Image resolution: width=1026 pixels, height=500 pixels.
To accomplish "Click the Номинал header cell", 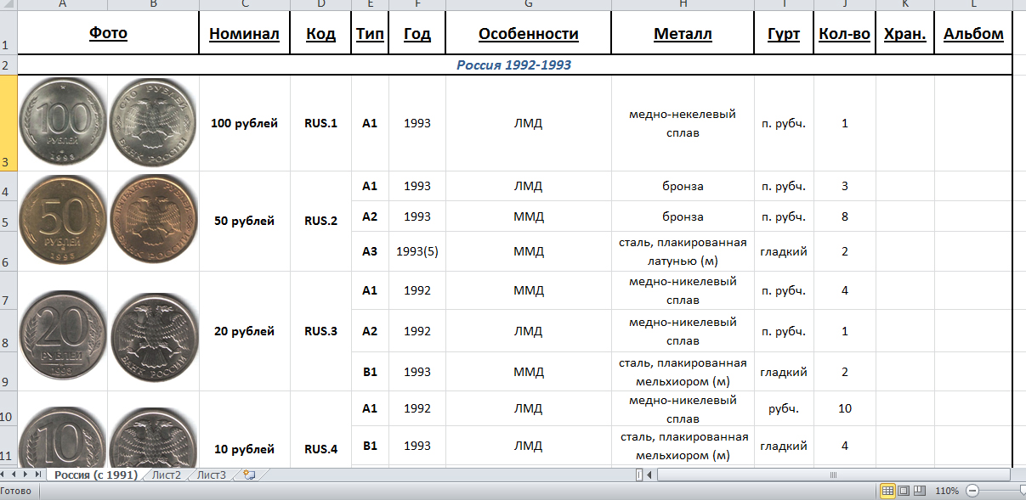I will 245,33.
